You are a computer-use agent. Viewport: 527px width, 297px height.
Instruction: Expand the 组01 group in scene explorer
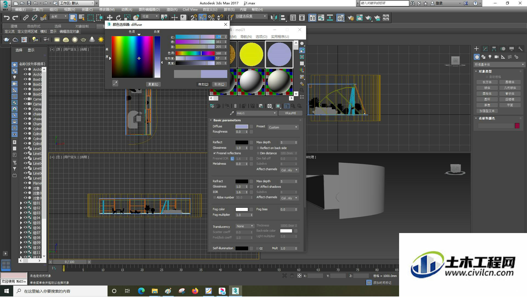[21, 203]
